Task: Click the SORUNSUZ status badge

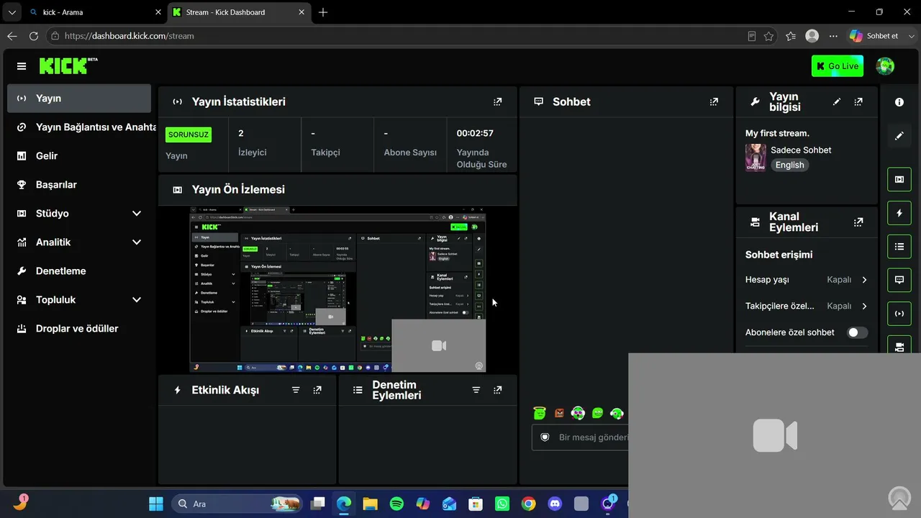Action: coord(189,135)
